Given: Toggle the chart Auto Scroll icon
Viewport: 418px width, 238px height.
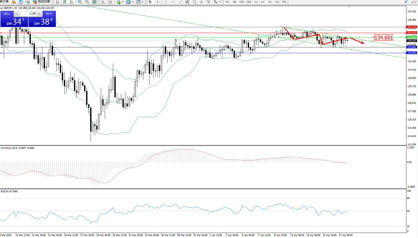Looking at the screenshot, I should point(103,2).
